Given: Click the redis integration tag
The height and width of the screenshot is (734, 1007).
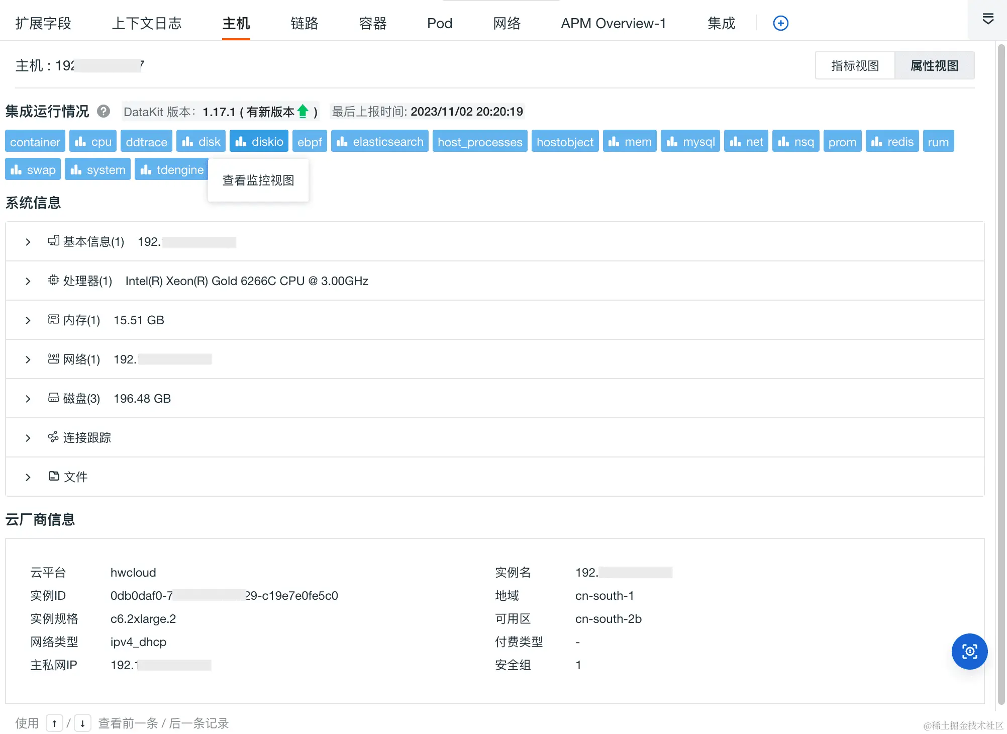Looking at the screenshot, I should [x=892, y=142].
